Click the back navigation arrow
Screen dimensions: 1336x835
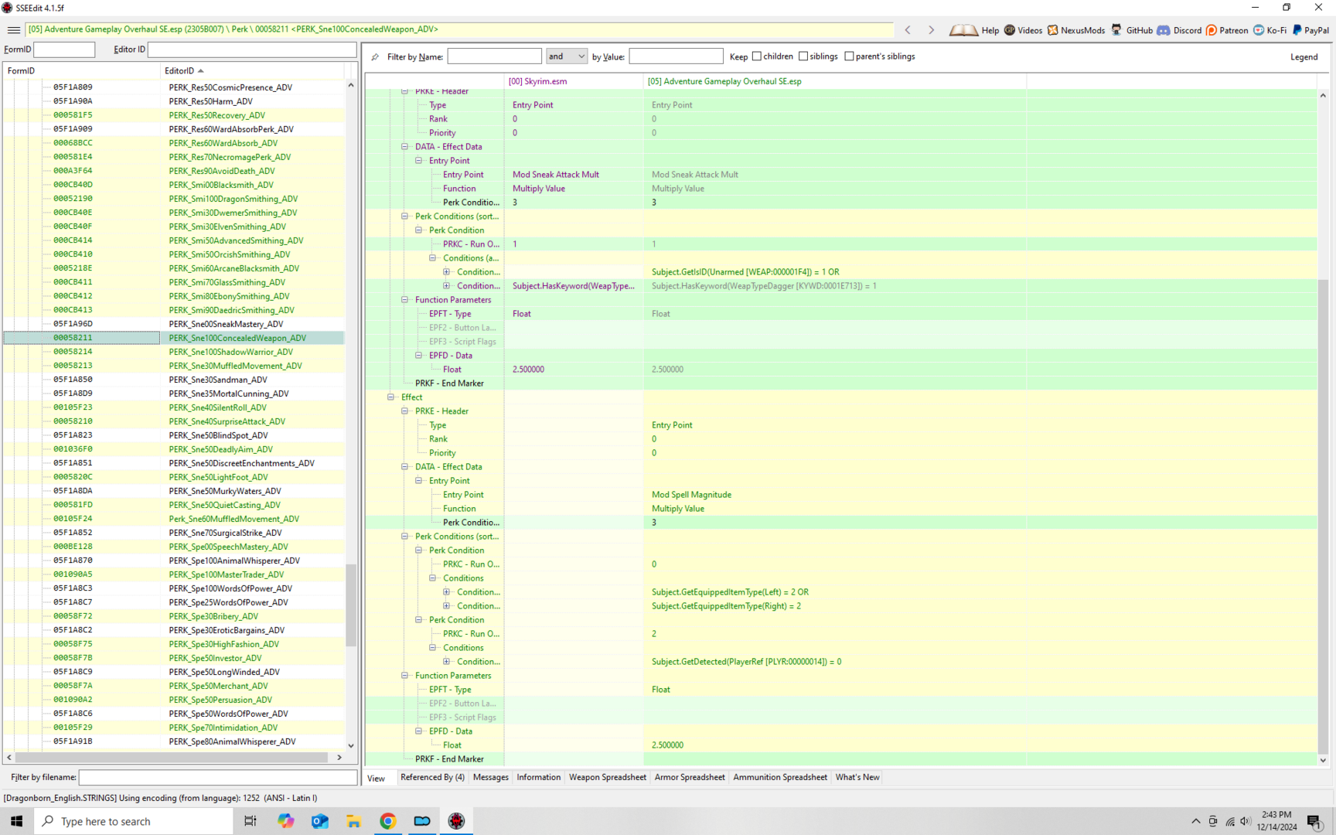(908, 30)
